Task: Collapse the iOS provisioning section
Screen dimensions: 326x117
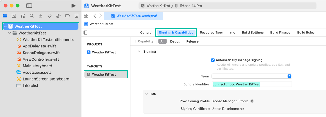Action: (146, 94)
